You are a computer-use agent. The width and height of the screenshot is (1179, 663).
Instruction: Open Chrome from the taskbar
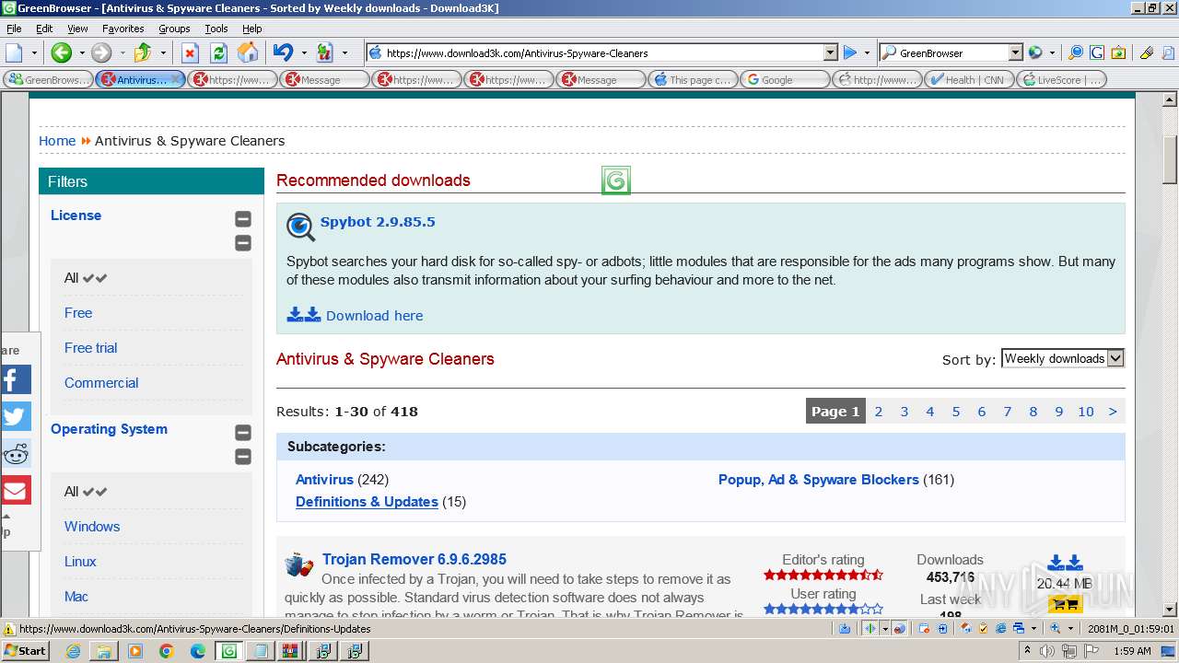166,651
